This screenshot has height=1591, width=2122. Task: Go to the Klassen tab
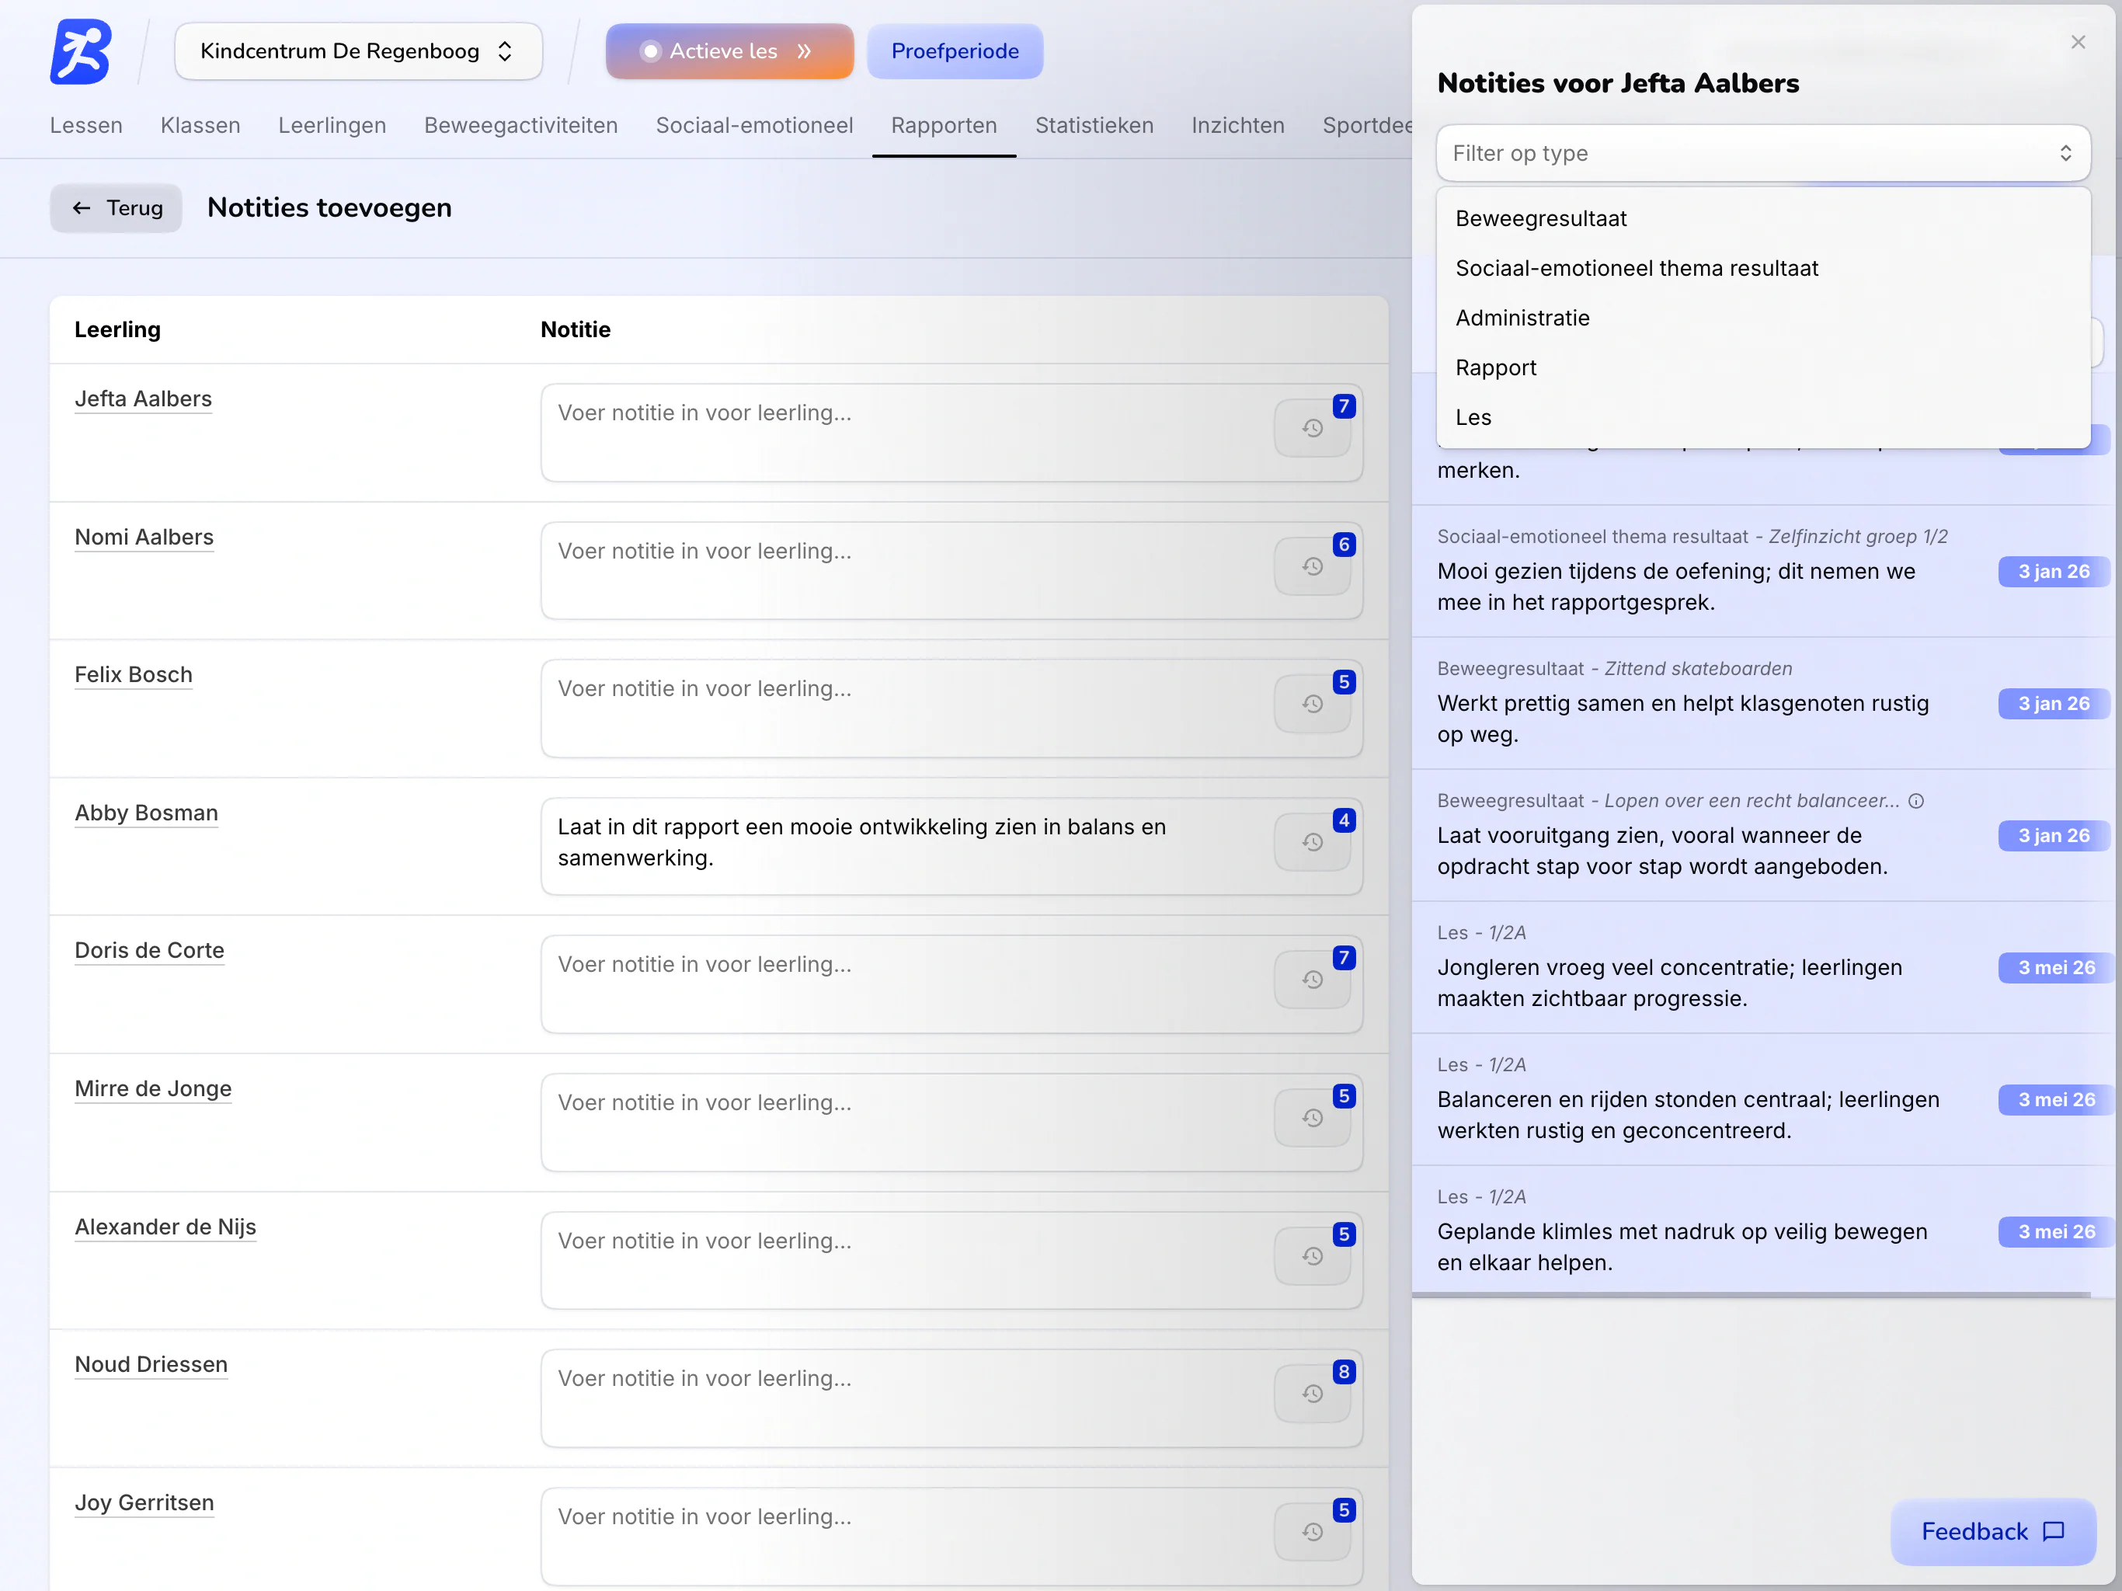pos(200,126)
